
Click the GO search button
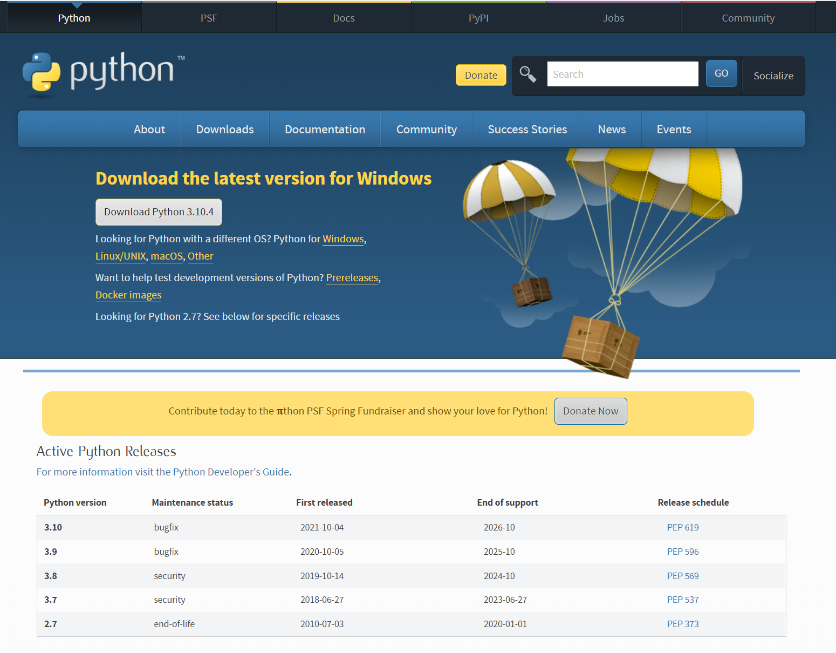coord(721,73)
